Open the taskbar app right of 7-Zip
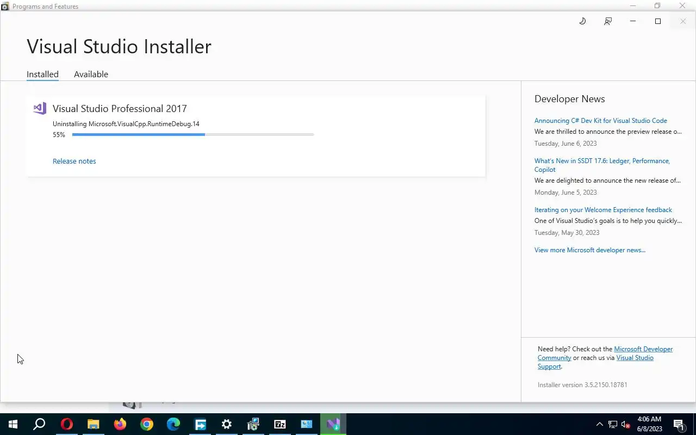Viewport: 696px width, 435px height. click(x=307, y=424)
